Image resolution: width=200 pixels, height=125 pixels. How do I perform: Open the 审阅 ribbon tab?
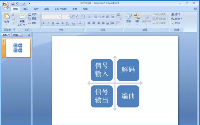pyautogui.click(x=75, y=9)
